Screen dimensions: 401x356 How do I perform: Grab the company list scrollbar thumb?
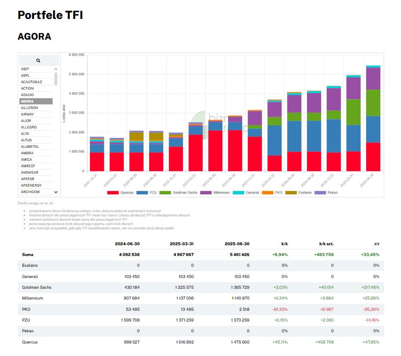coord(56,79)
